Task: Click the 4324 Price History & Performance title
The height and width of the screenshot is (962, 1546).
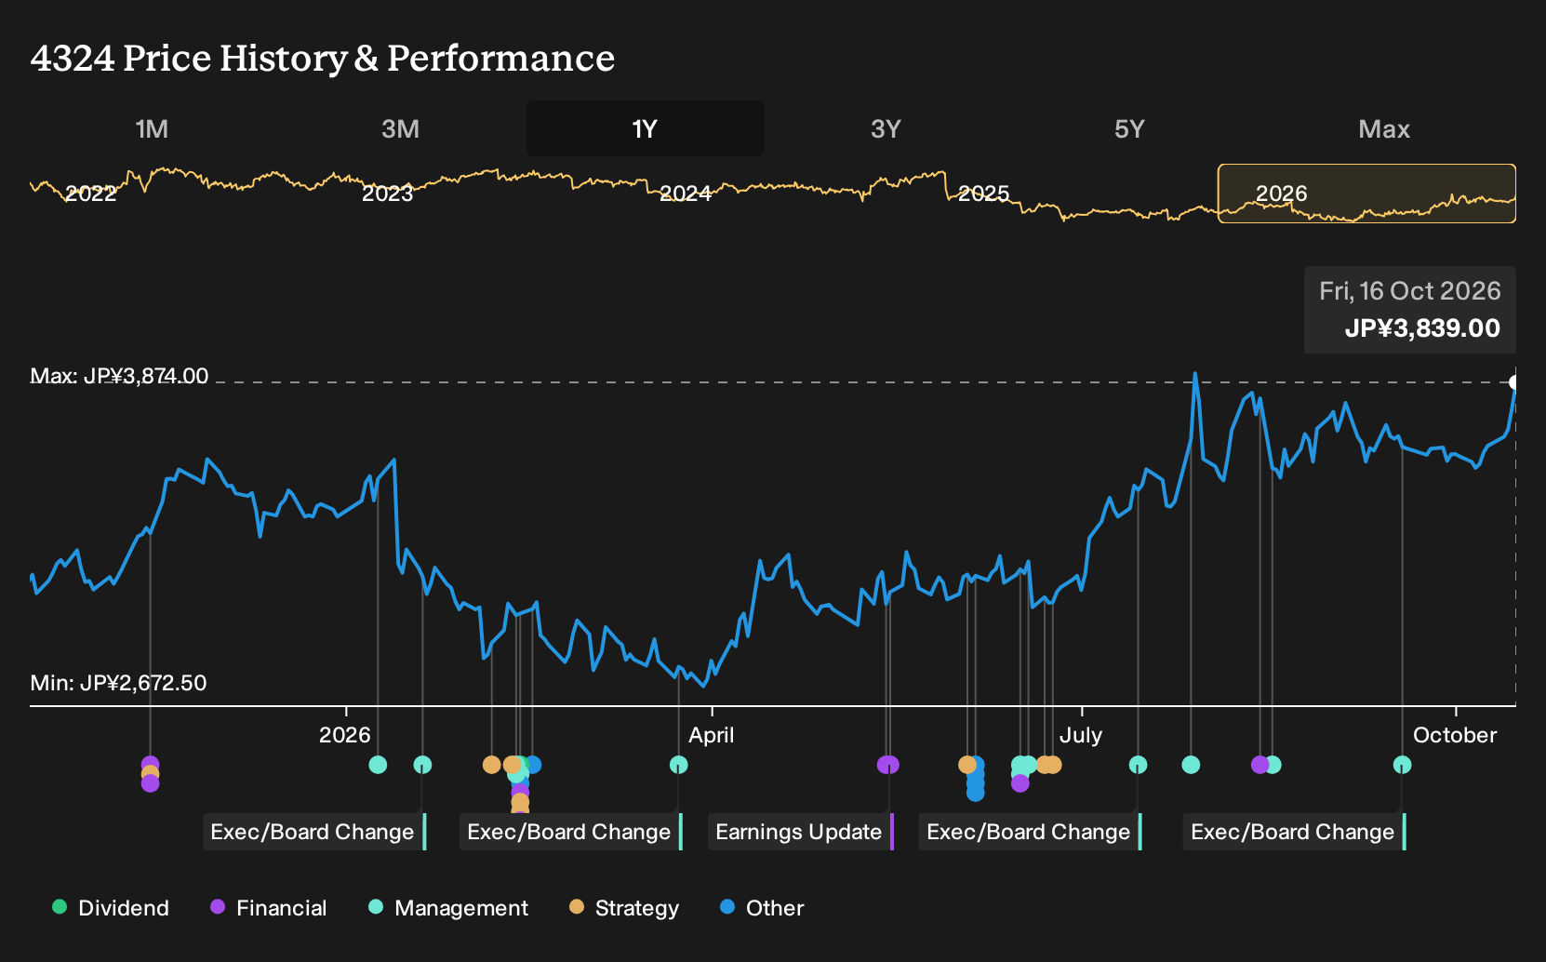Action: tap(323, 58)
